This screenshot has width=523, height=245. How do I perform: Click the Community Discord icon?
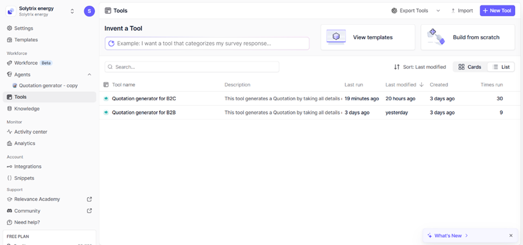(10, 211)
